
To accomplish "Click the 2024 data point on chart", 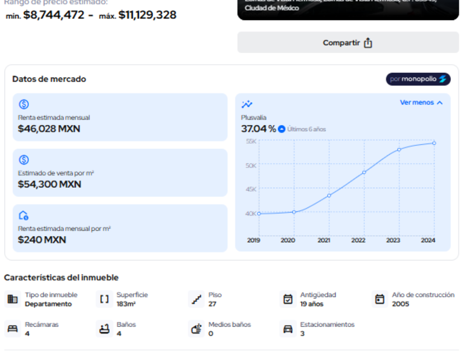I will click(x=434, y=143).
